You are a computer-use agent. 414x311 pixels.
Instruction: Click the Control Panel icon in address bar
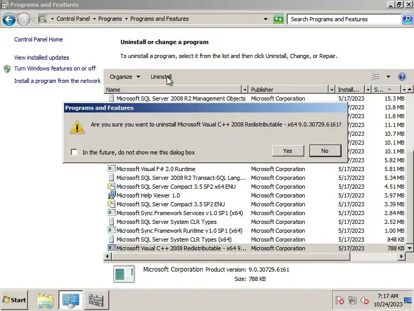tap(43, 19)
